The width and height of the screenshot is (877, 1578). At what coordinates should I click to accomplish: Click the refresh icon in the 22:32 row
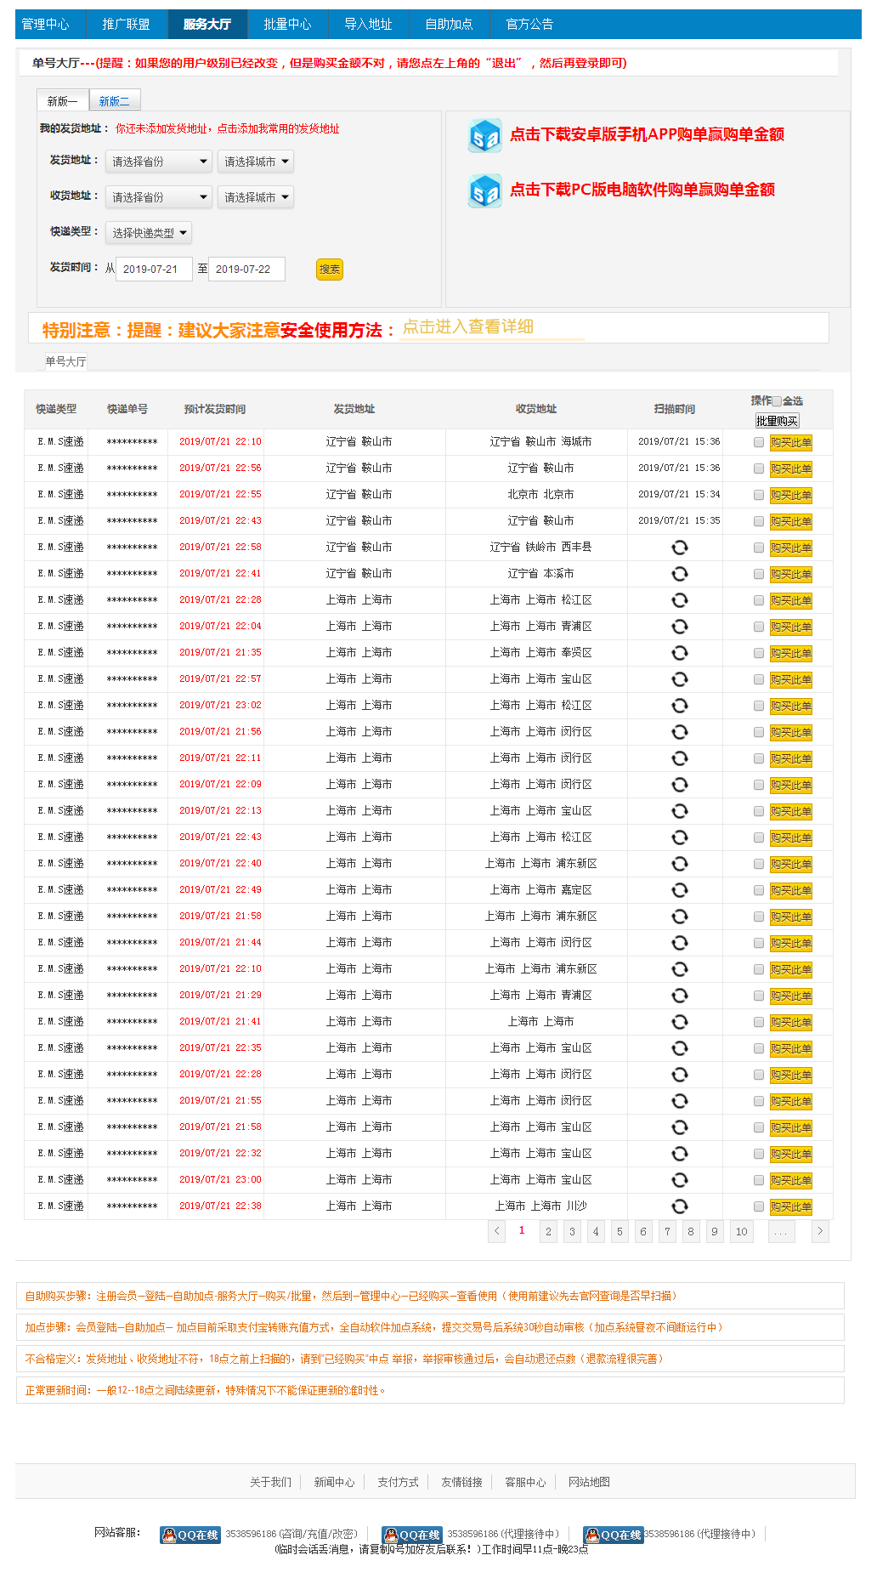[x=680, y=1154]
